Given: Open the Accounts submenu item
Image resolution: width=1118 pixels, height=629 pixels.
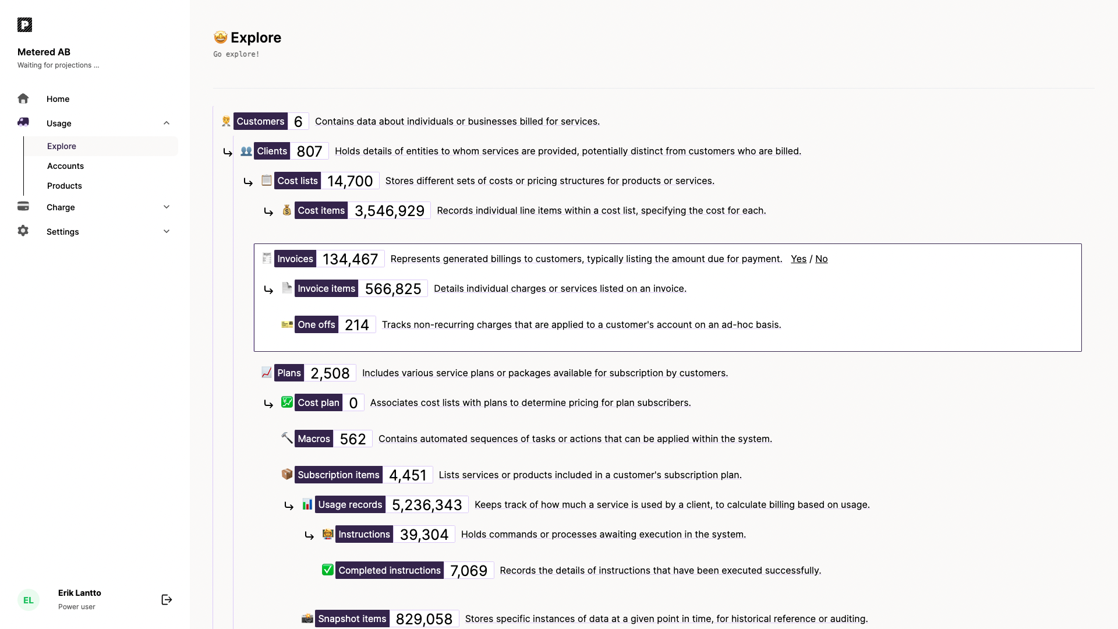Looking at the screenshot, I should pyautogui.click(x=65, y=166).
